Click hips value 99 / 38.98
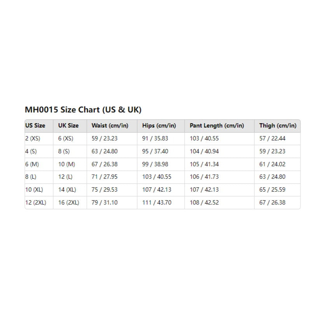Image resolution: width=311 pixels, height=311 pixels. (x=155, y=164)
